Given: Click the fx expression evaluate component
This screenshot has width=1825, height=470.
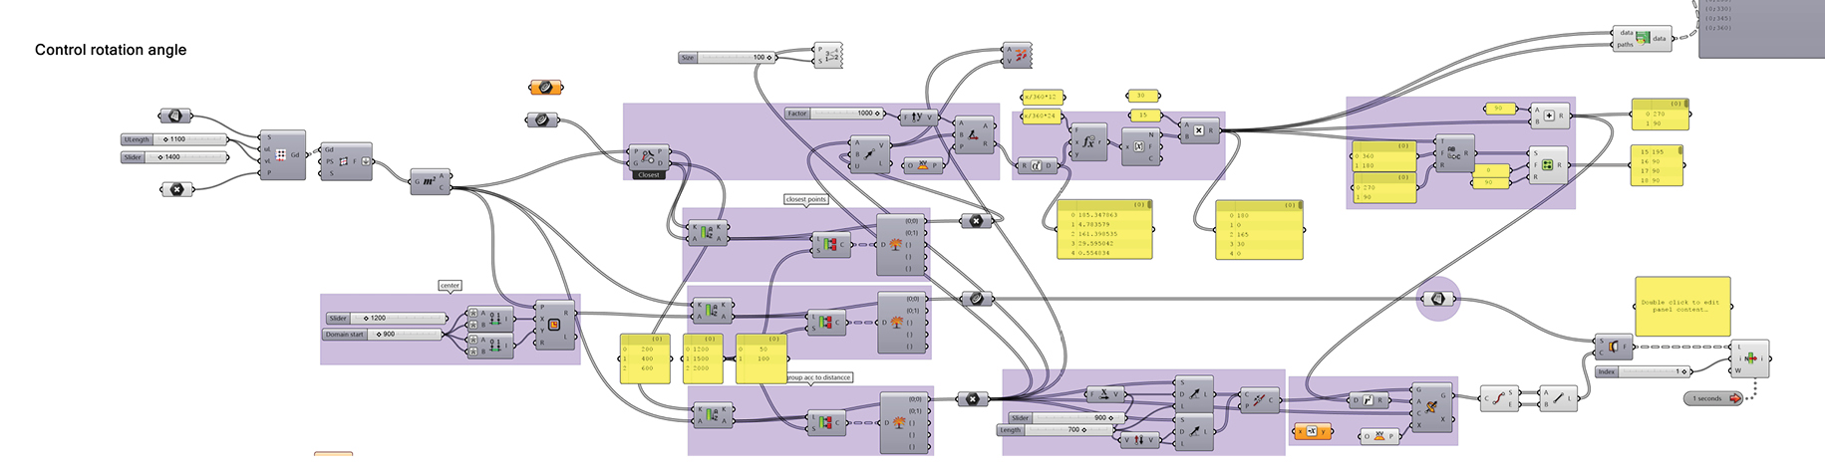Looking at the screenshot, I should (x=1088, y=142).
